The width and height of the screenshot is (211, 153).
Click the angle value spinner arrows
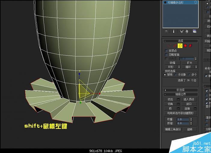196,59
